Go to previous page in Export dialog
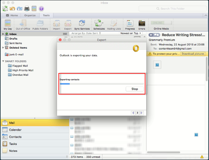The width and height of the screenshot is (209, 160). pos(133,113)
